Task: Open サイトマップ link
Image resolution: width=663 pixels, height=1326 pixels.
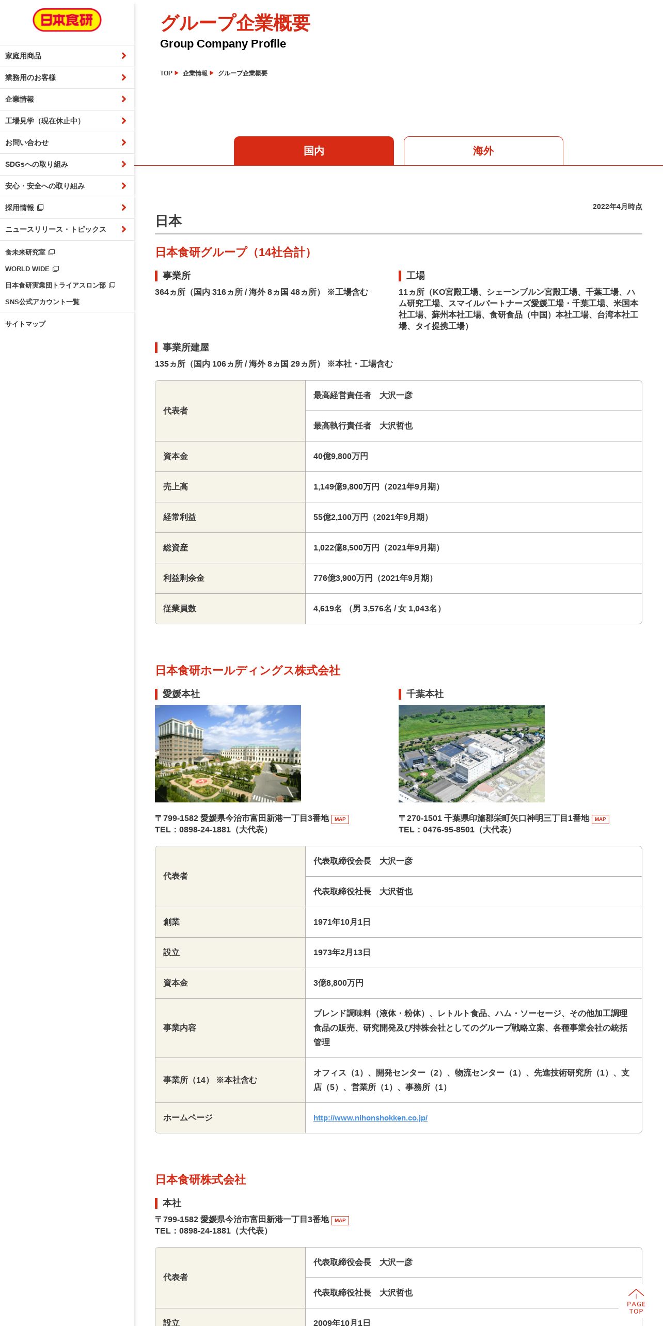Action: pyautogui.click(x=25, y=324)
